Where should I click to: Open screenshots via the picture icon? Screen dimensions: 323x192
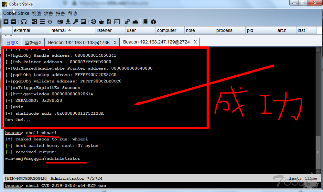point(83,22)
